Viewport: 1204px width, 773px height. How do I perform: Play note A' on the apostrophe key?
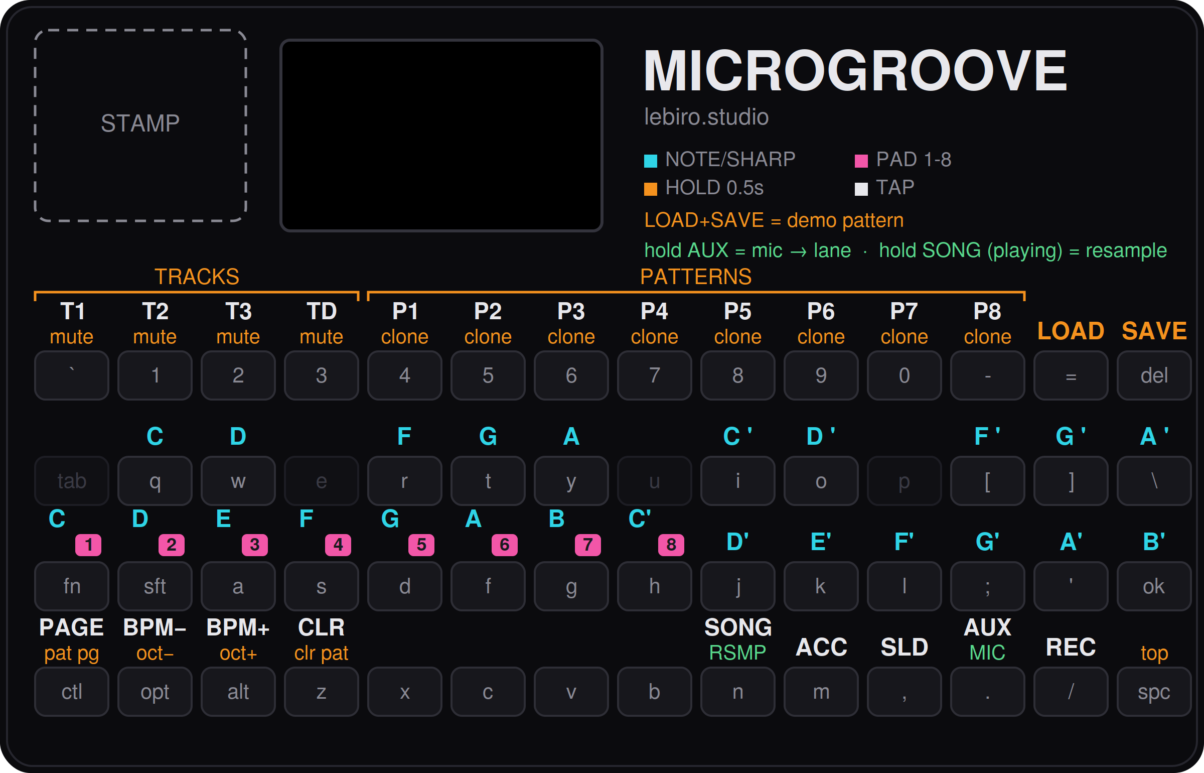1071,586
